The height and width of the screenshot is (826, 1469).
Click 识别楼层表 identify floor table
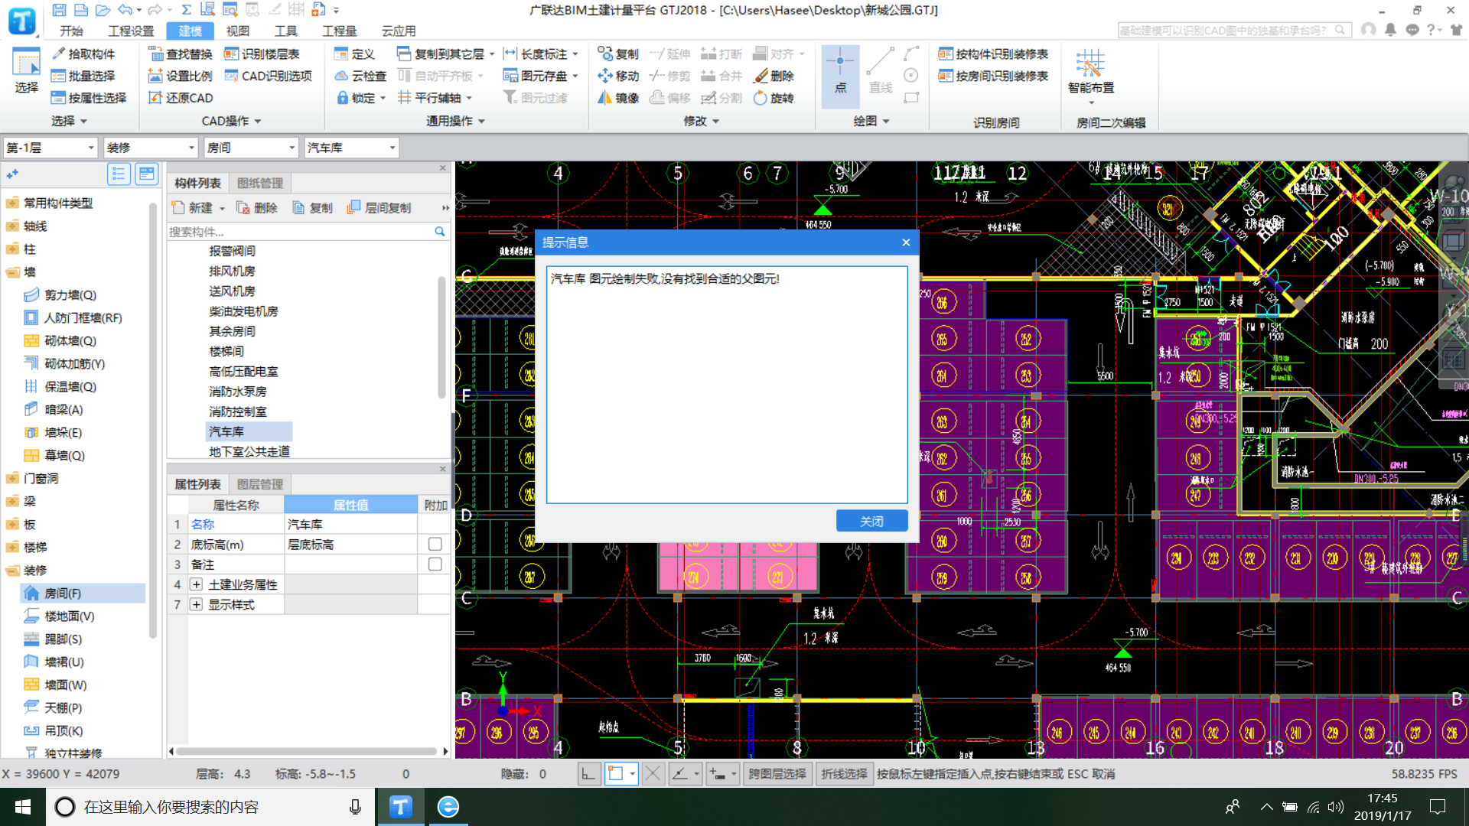262,54
